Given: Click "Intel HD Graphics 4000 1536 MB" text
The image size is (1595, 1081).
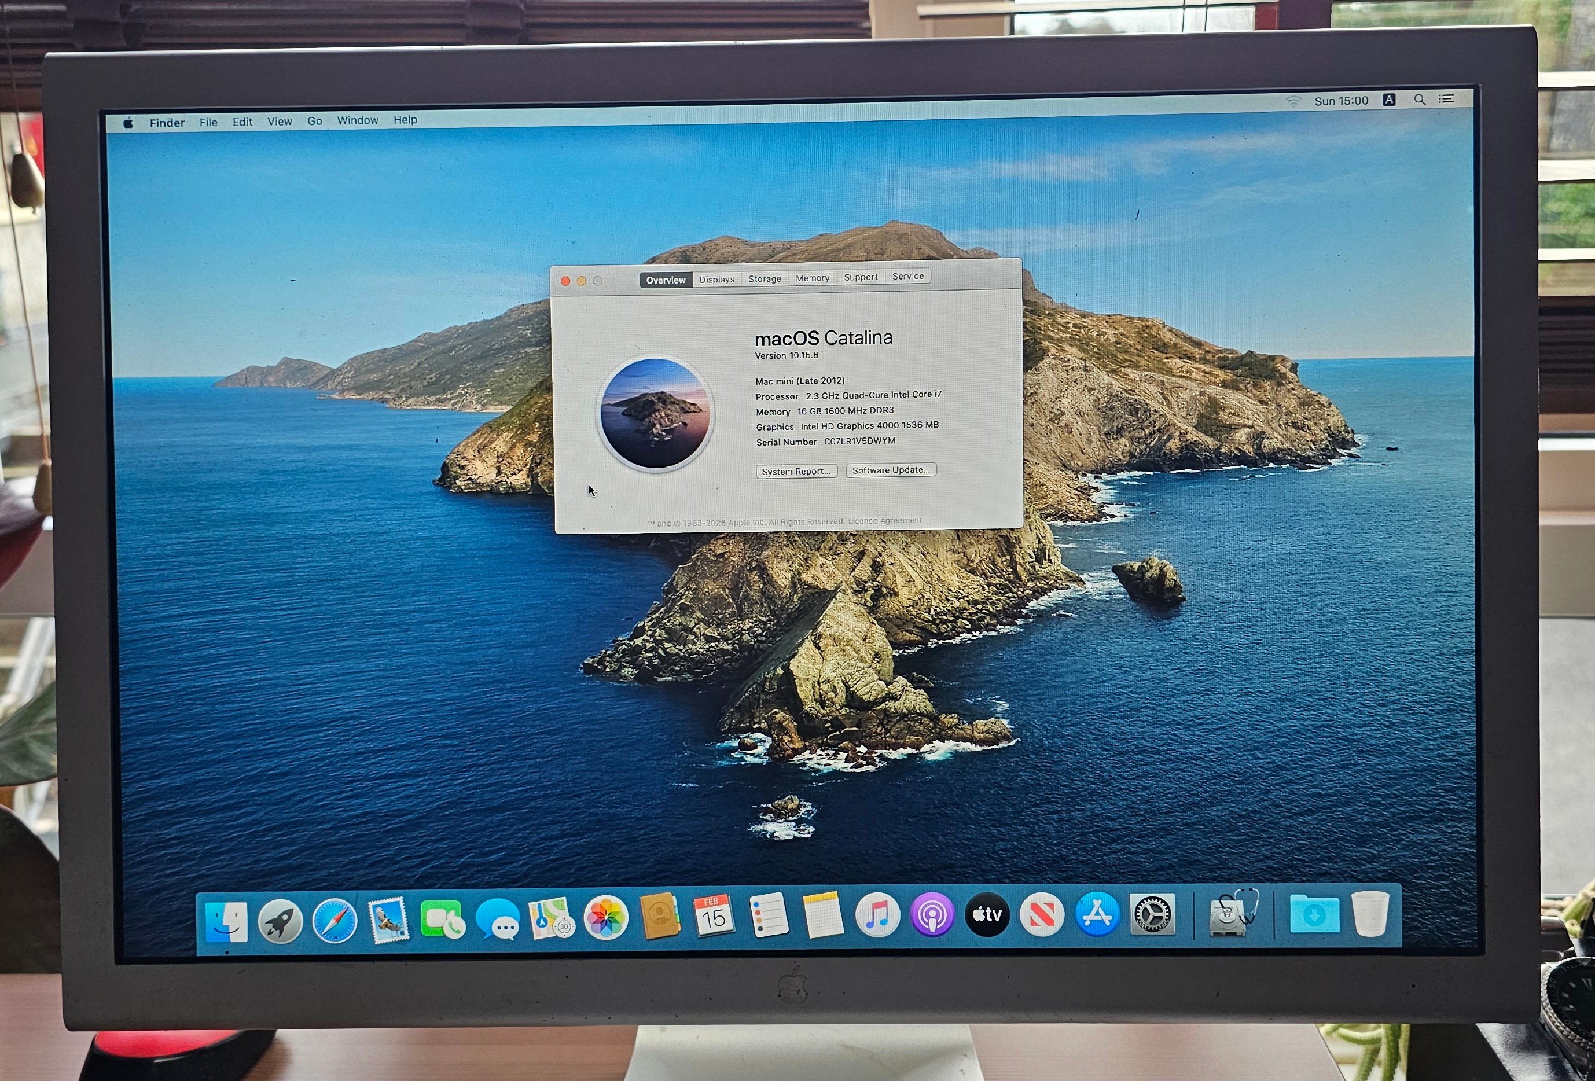Looking at the screenshot, I should 870,426.
